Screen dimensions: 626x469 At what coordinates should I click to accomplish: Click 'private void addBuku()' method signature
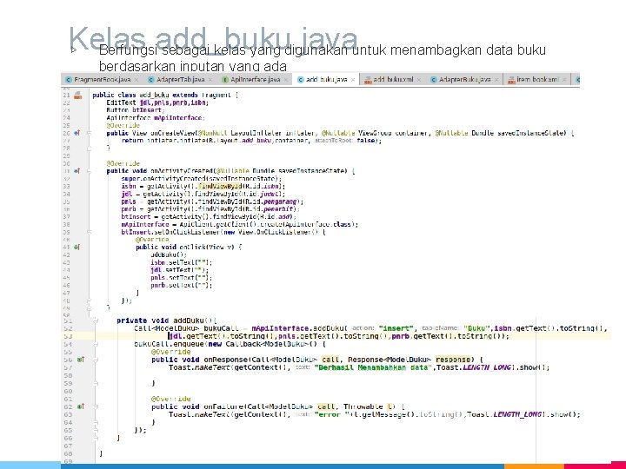(166, 320)
